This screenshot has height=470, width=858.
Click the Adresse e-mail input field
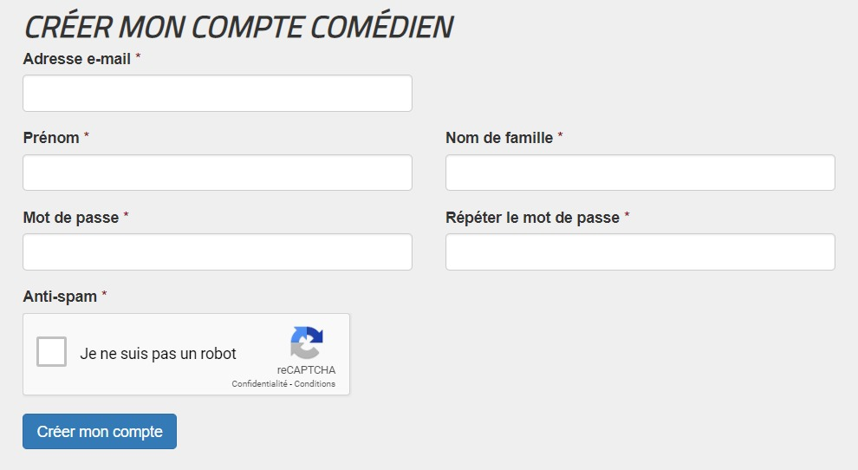tap(218, 93)
